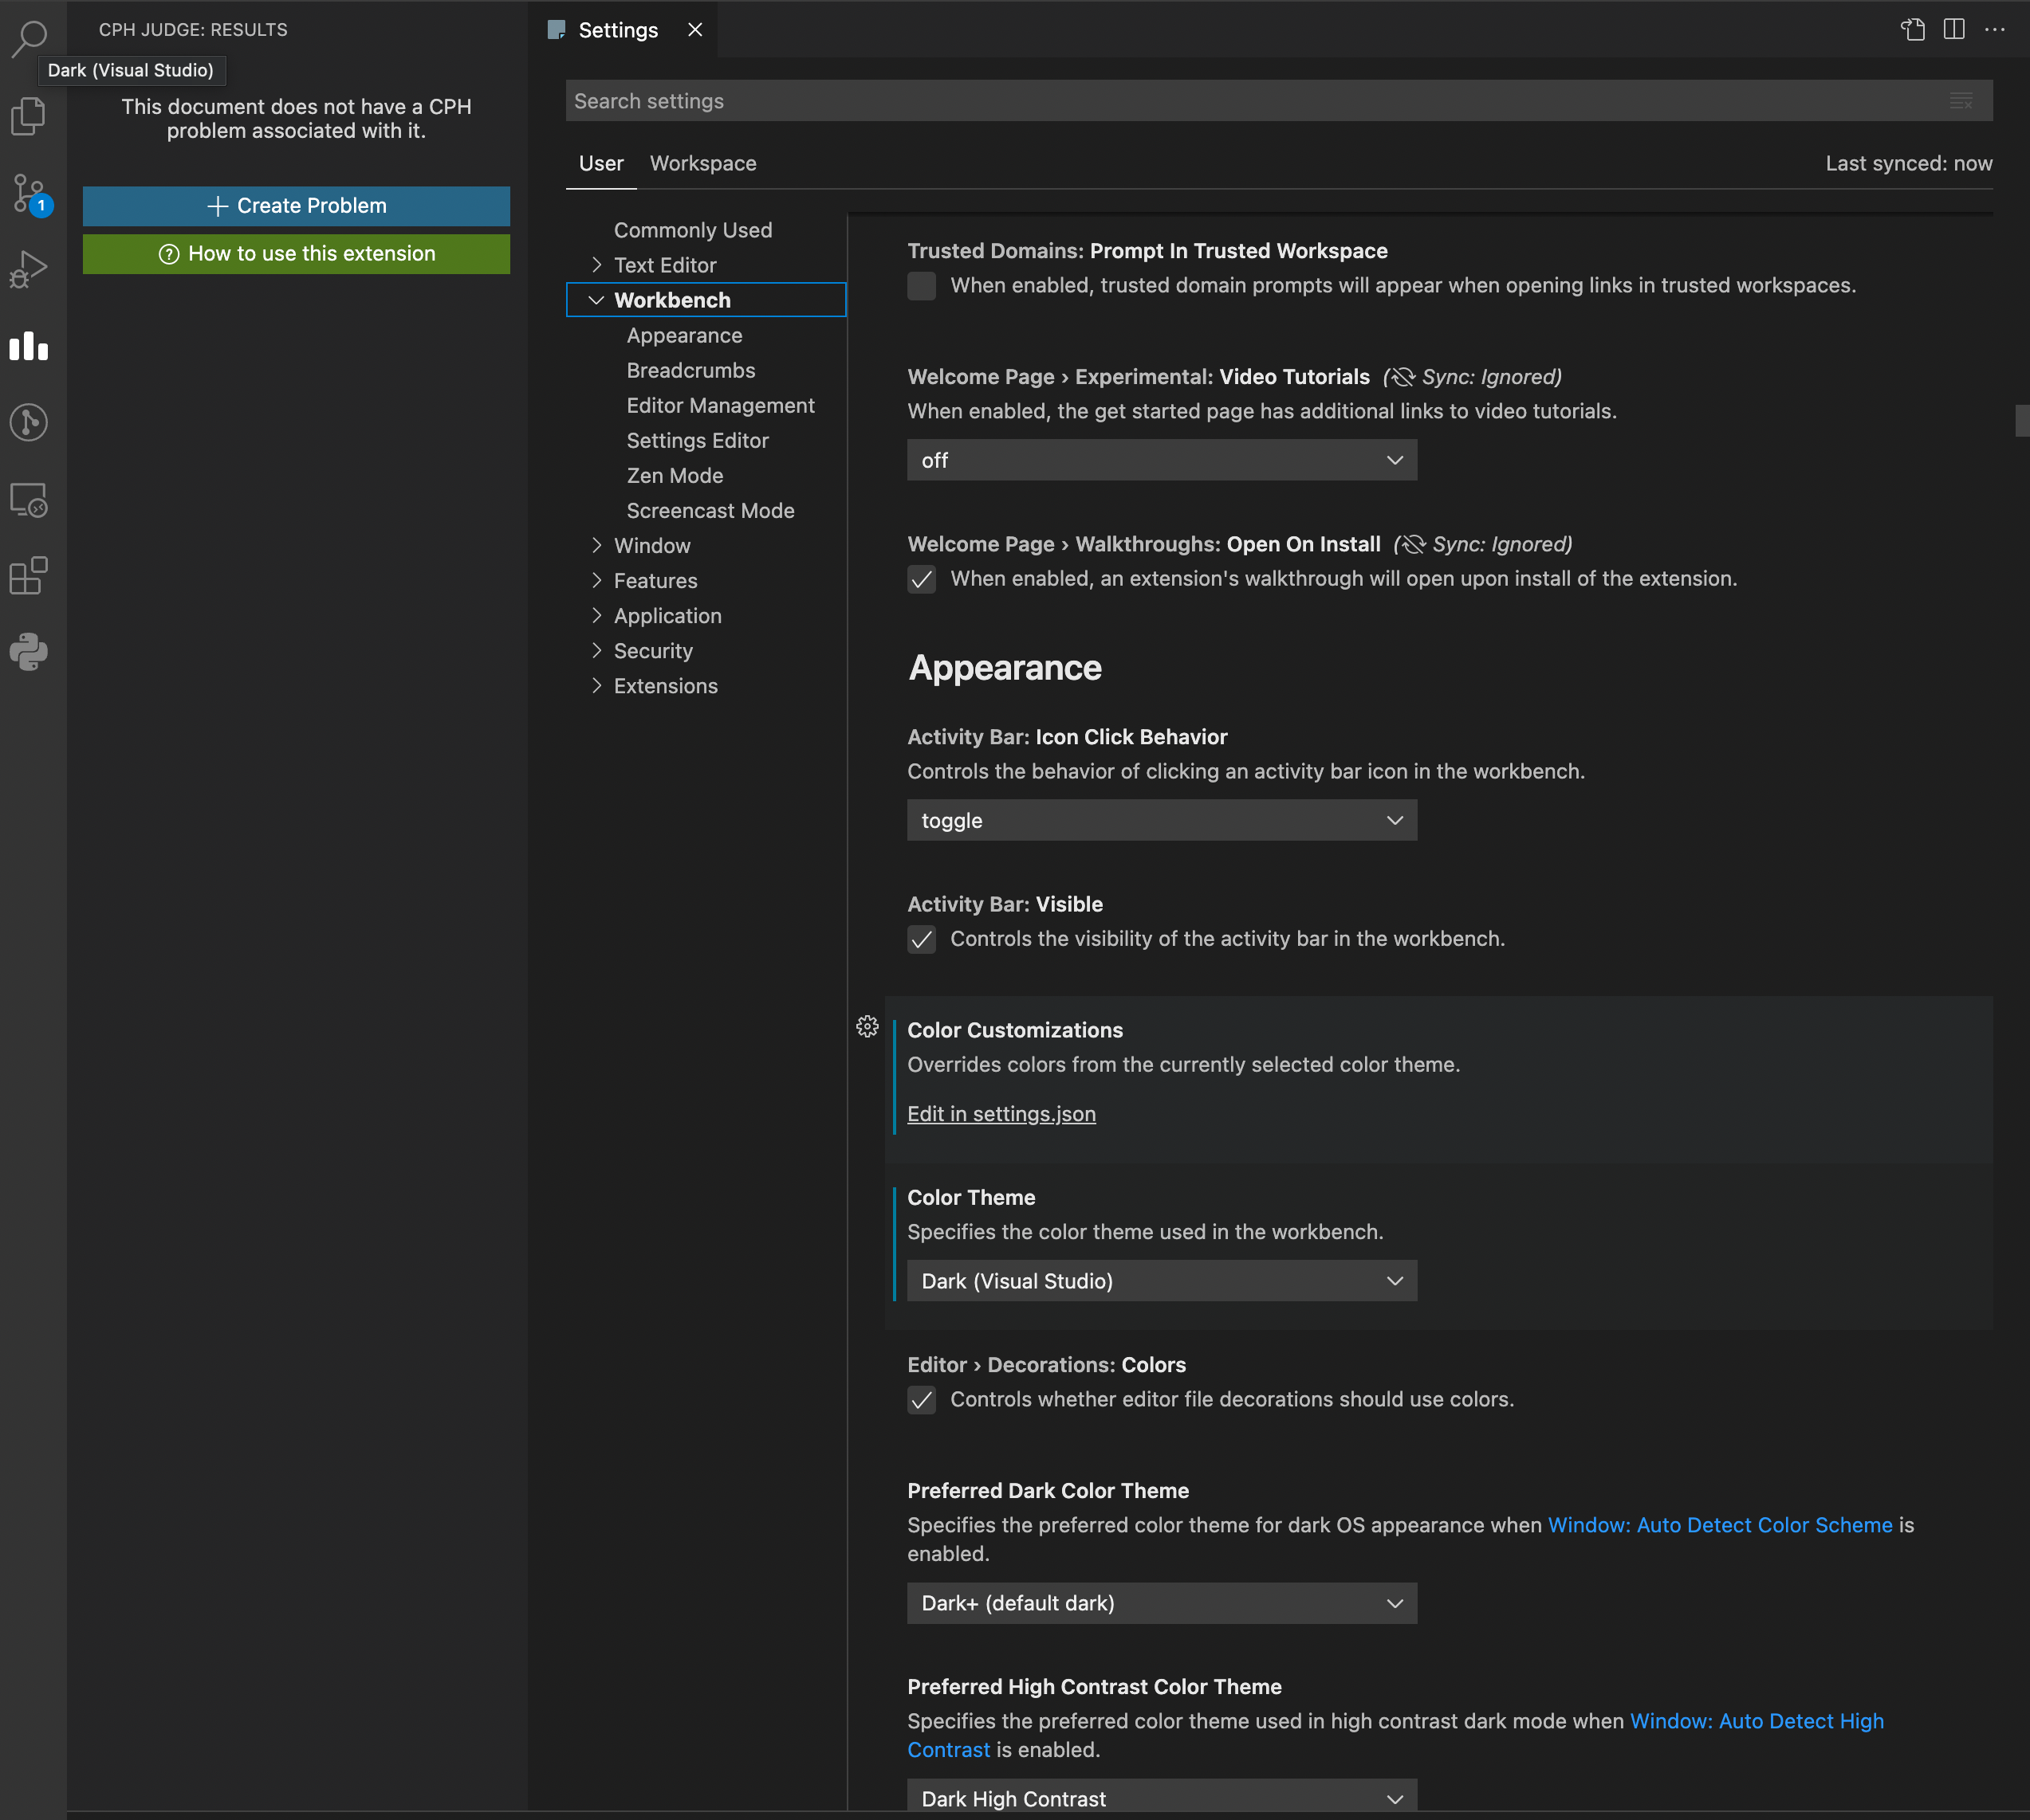Open Icon Click Behavior toggle dropdown

(1162, 821)
